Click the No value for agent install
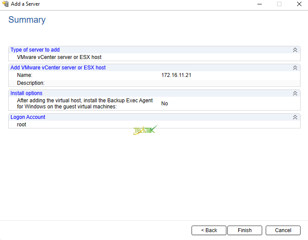Screen dimensions: 308x240 click(x=164, y=104)
